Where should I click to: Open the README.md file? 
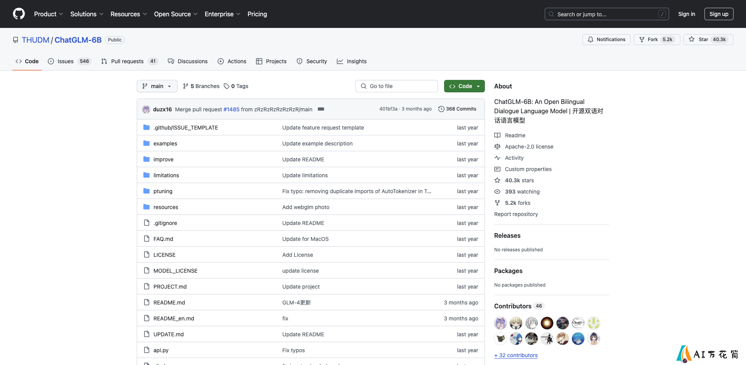(169, 303)
